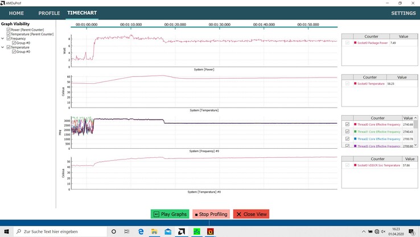Collapse the Temperature tree node

click(3, 47)
